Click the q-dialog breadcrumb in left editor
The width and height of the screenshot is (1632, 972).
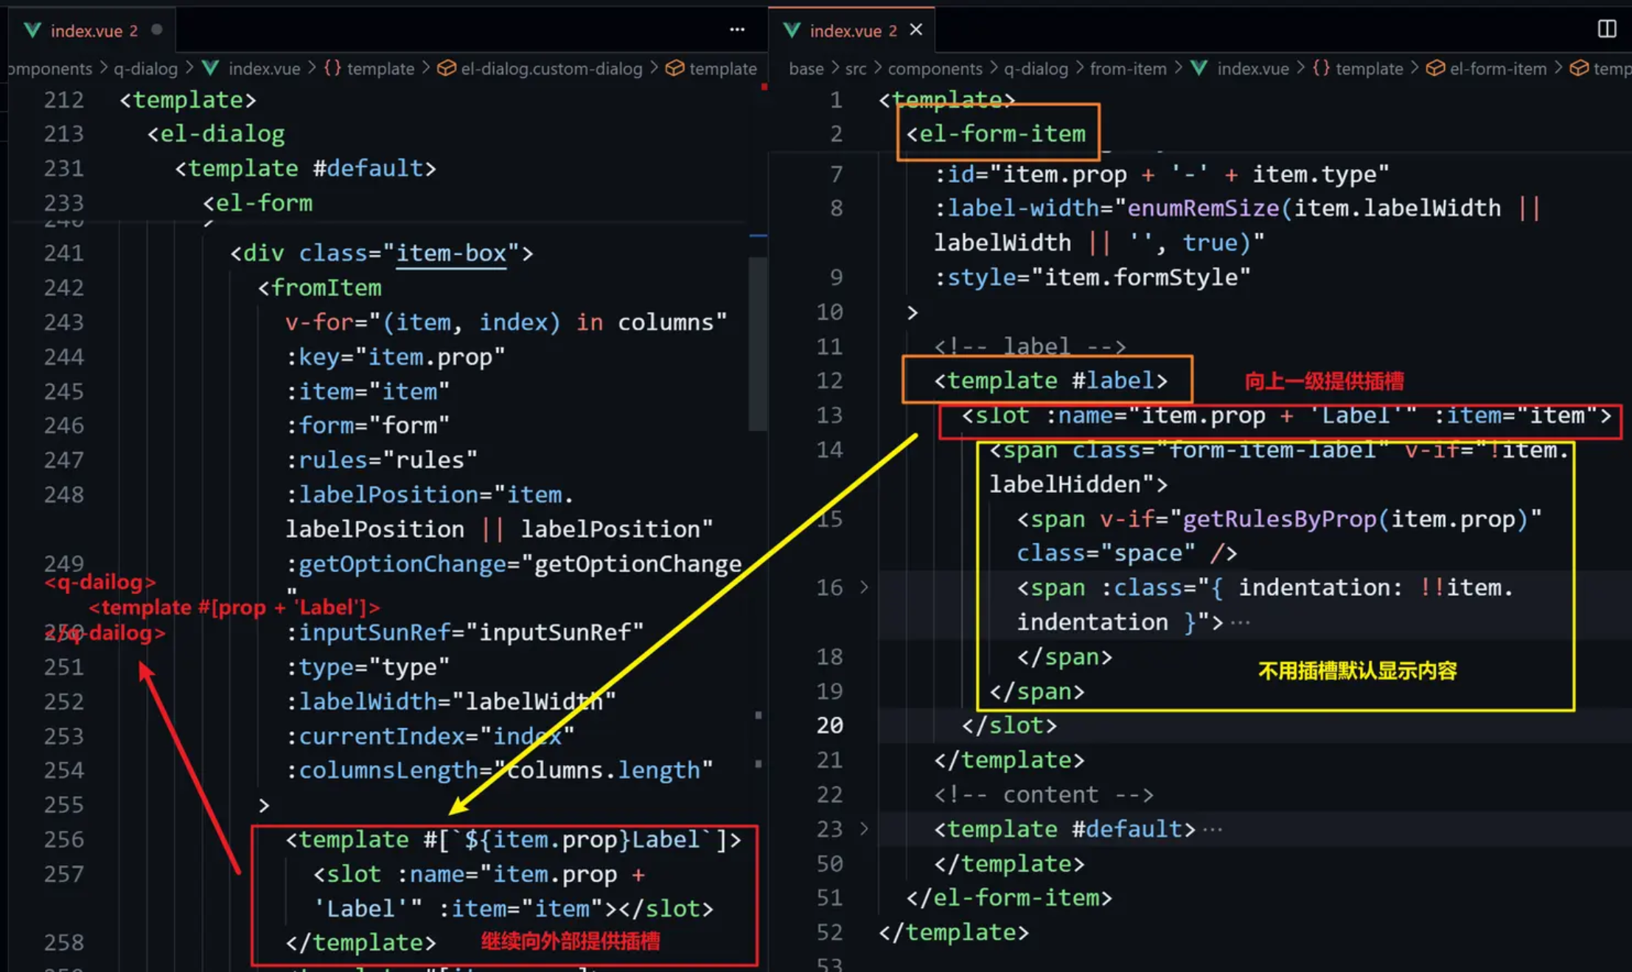[145, 69]
